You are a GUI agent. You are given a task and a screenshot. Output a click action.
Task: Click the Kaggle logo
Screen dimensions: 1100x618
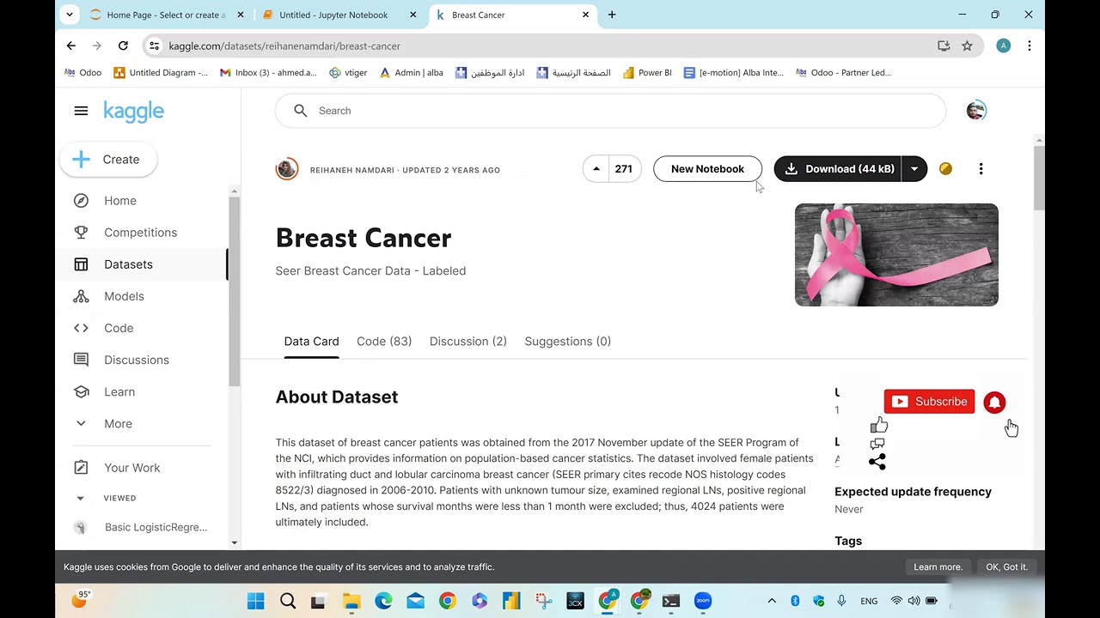[133, 112]
